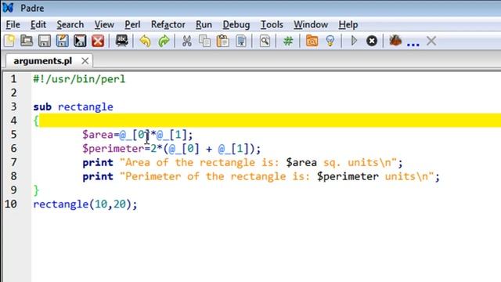Screen dimensions: 501x282
Task: Open the Debug menu
Action: pos(236,24)
